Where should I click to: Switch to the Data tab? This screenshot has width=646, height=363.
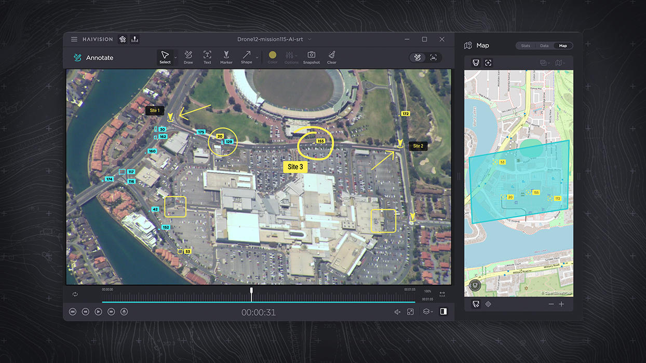tap(544, 46)
